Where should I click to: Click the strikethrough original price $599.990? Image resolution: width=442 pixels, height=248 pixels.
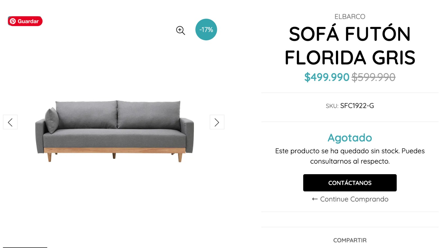(x=373, y=77)
